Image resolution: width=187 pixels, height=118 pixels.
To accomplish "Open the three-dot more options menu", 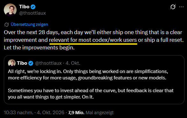I will point(181,7).
